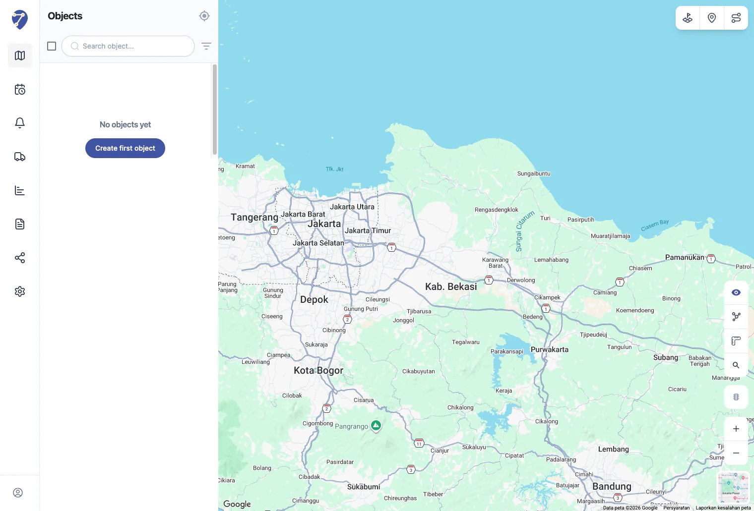Image resolution: width=754 pixels, height=511 pixels.
Task: Click the Kota Bogor label on map
Action: [318, 370]
